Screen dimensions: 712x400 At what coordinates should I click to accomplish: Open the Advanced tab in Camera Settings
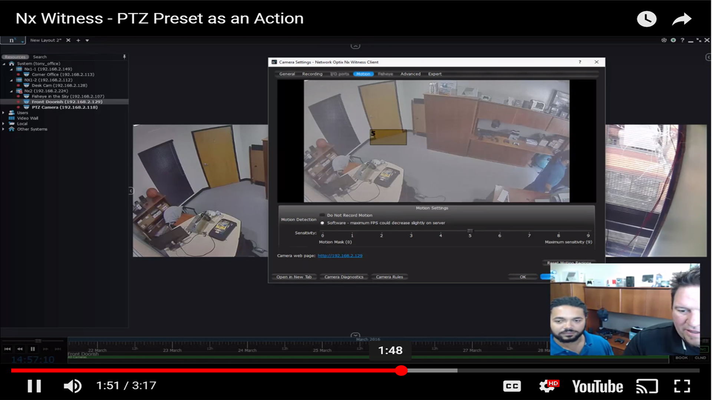[411, 74]
